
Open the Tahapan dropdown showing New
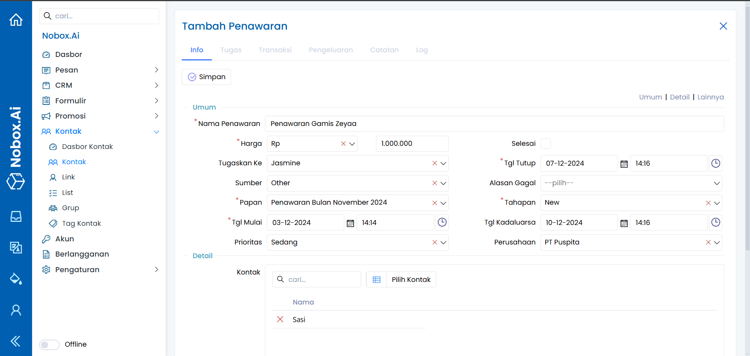[x=717, y=203]
